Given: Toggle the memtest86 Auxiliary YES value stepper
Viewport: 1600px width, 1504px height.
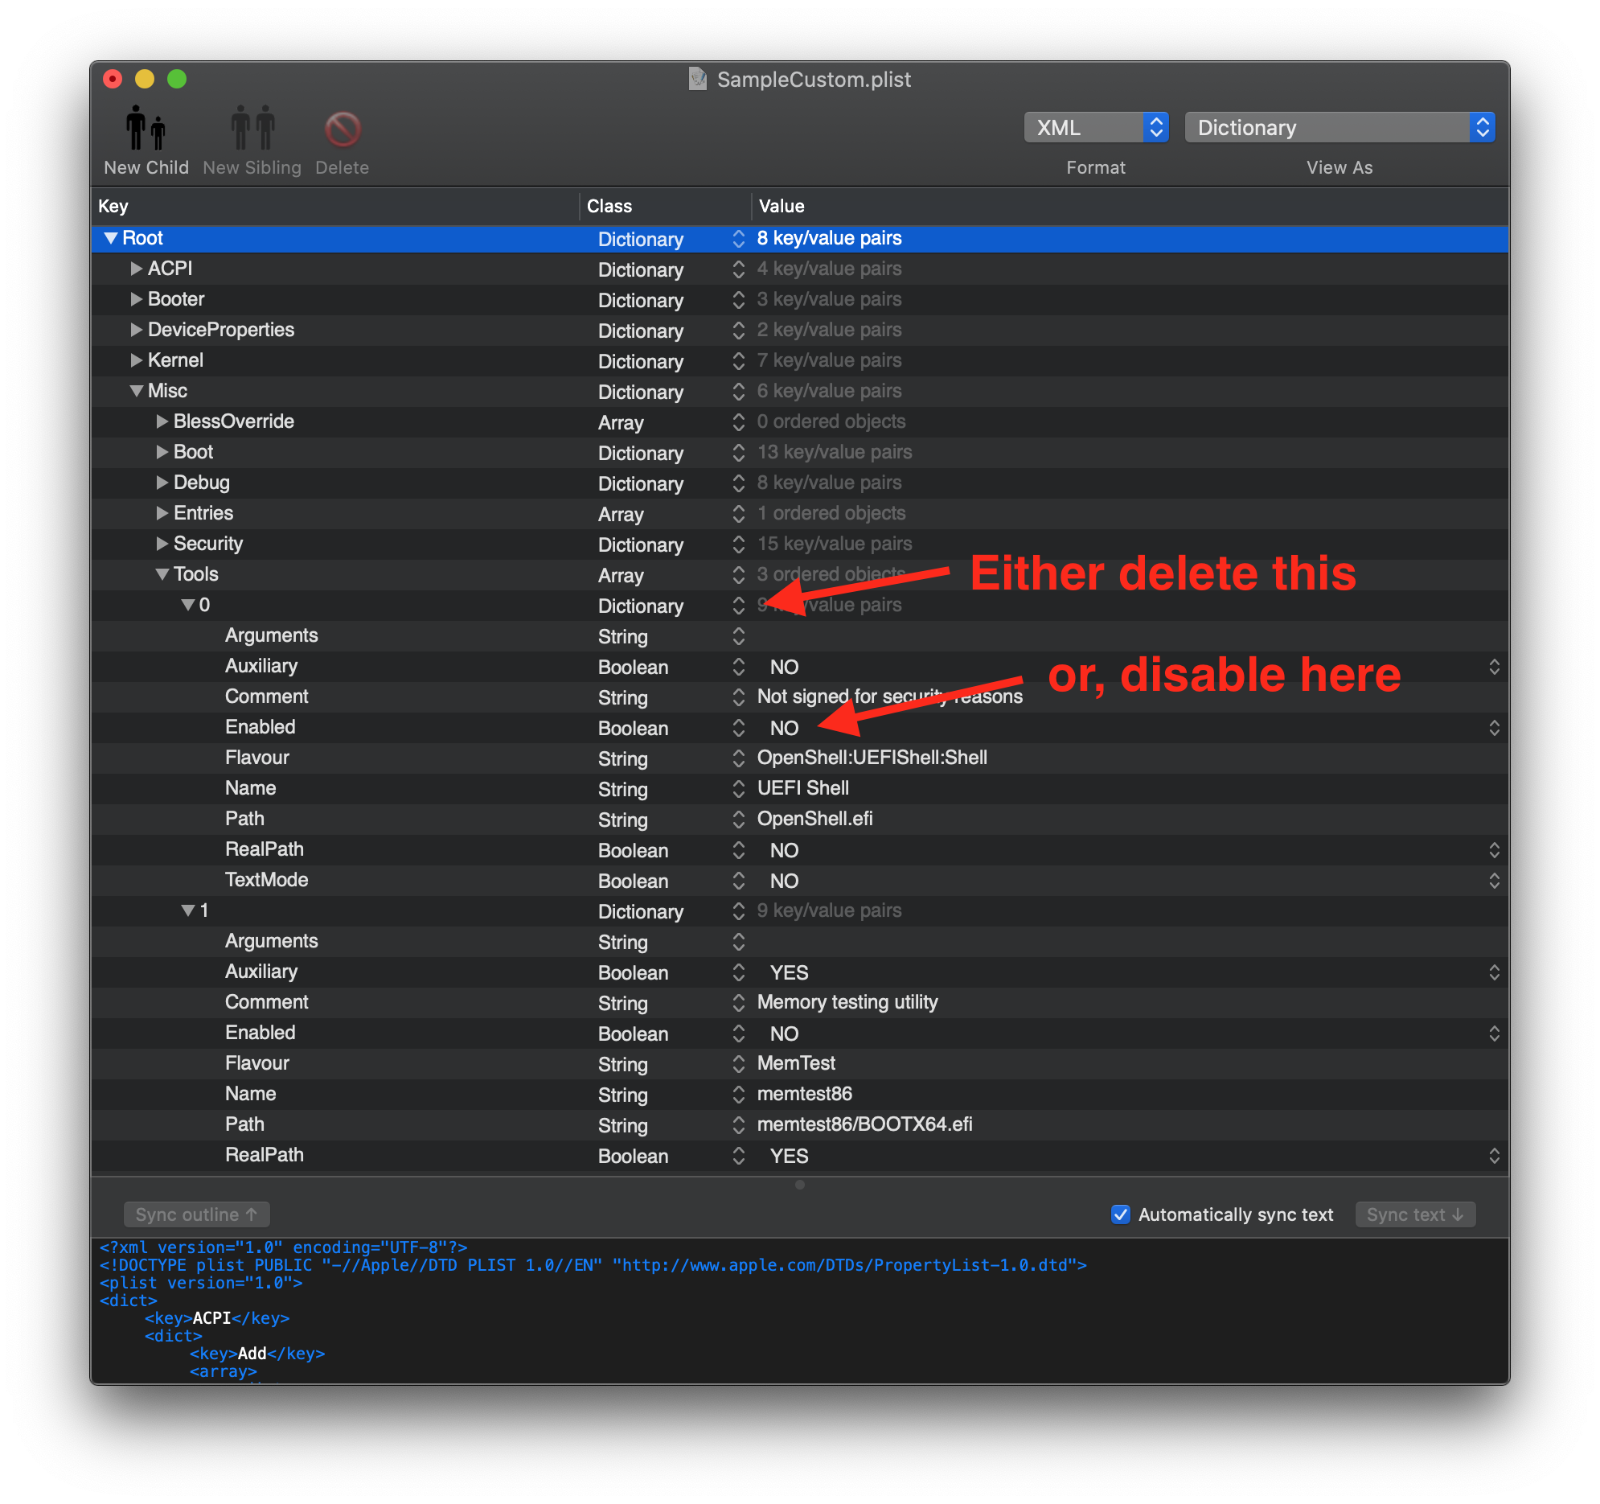Looking at the screenshot, I should (1494, 972).
